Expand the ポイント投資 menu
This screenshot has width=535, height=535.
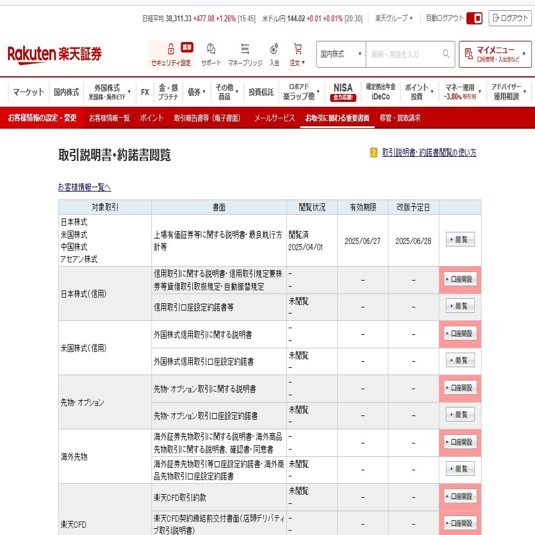click(419, 92)
